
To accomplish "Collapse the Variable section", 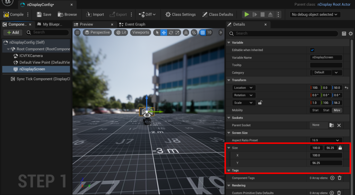I will click(229, 43).
